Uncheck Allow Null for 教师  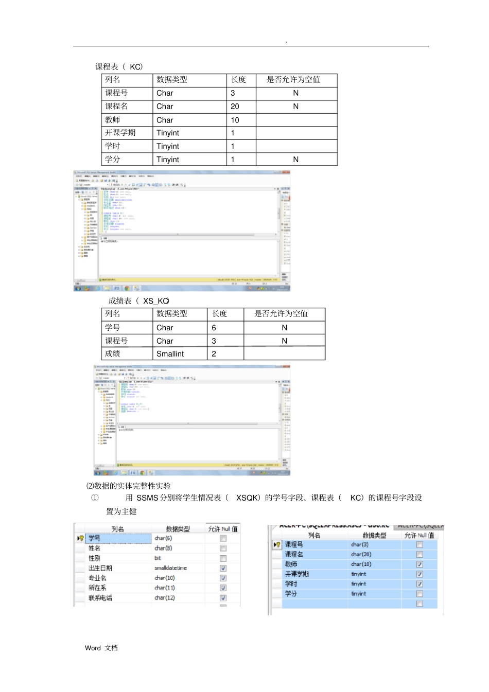point(420,564)
